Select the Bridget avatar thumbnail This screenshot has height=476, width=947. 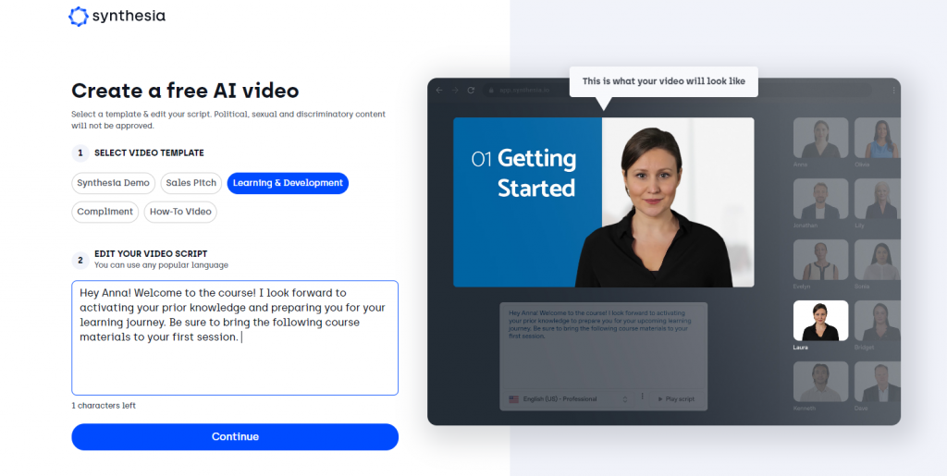tap(878, 321)
